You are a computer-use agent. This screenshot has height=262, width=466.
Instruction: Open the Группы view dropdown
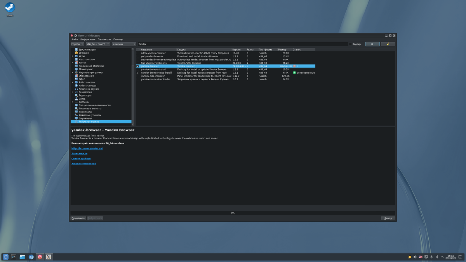77,44
